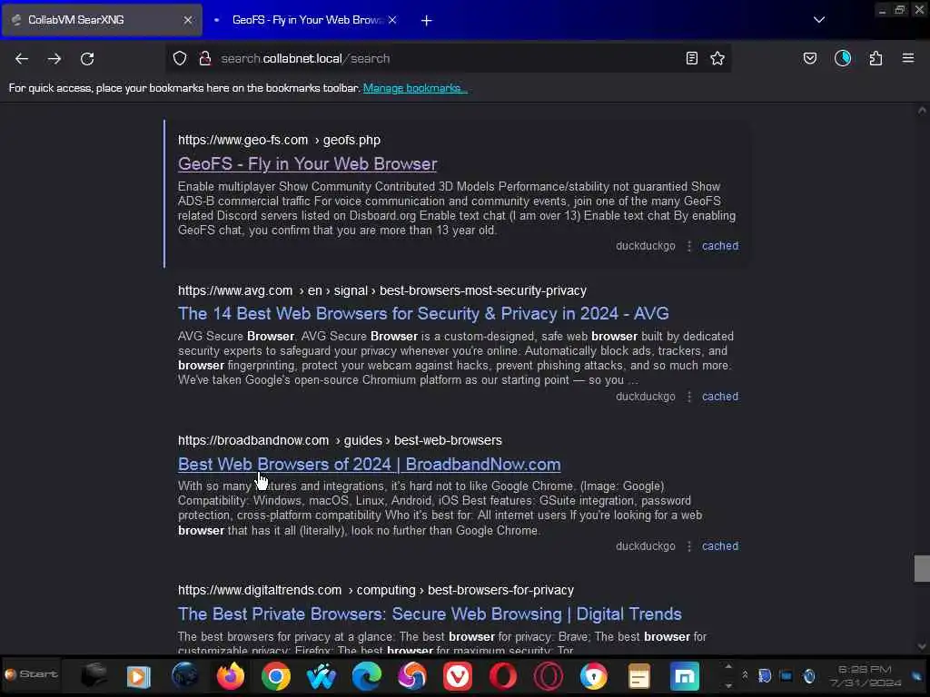The image size is (930, 697).
Task: Close the CollabVM SearXNG tab
Action: click(x=188, y=20)
